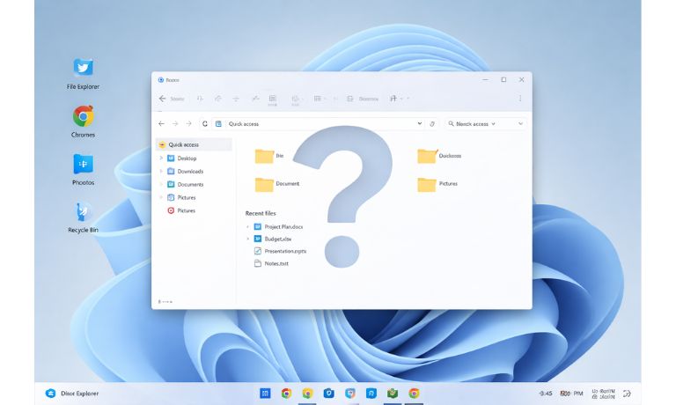Viewport: 676px width, 405px height.
Task: Click the icon right of the address bar dropdown
Action: [x=432, y=124]
